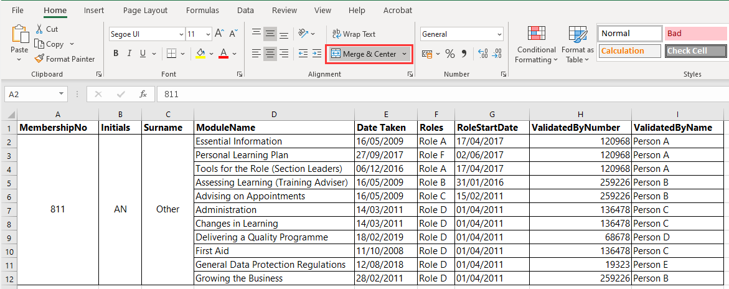Image resolution: width=729 pixels, height=289 pixels.
Task: Switch to the Review tab
Action: (285, 10)
